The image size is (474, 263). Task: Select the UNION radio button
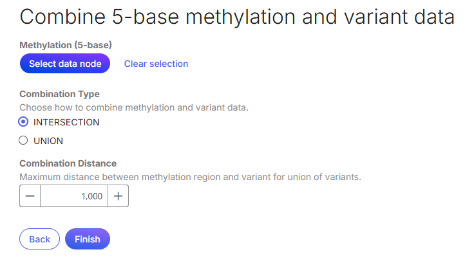(x=24, y=141)
